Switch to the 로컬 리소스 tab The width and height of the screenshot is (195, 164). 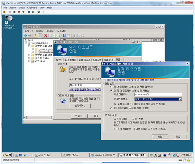click(x=84, y=60)
